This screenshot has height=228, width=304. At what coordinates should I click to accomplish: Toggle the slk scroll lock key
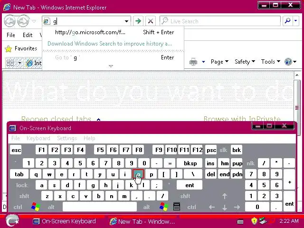tap(223, 150)
